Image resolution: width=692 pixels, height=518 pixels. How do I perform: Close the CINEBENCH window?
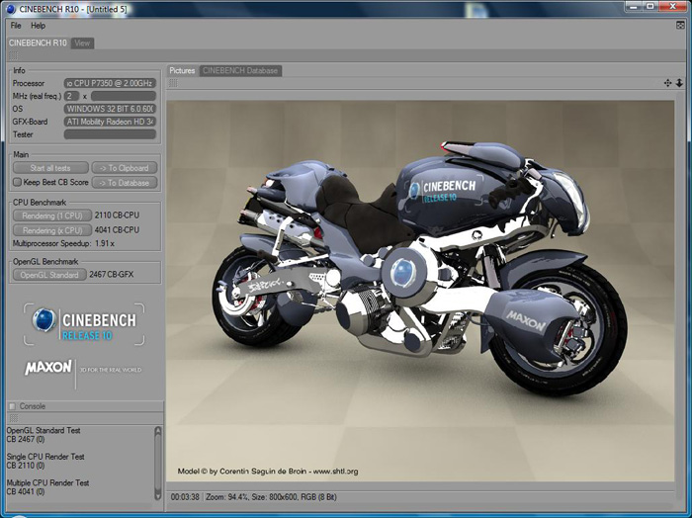(672, 6)
